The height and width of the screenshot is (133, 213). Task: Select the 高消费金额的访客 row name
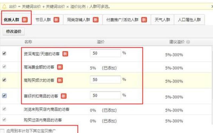(x=39, y=67)
